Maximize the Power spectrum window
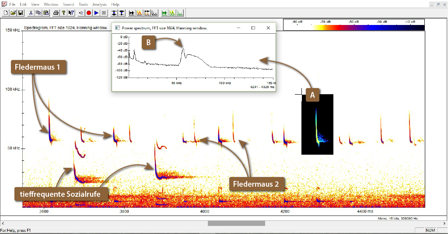The height and width of the screenshot is (234, 448). [253, 28]
